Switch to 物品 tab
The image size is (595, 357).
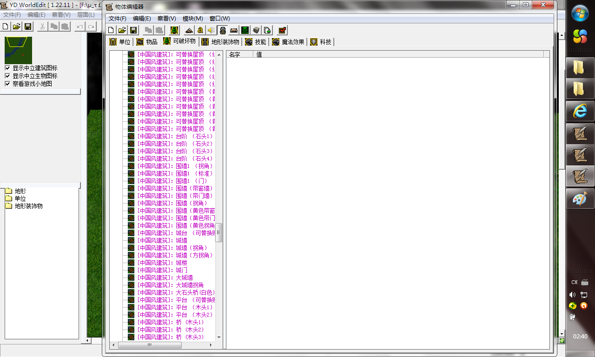pyautogui.click(x=147, y=42)
